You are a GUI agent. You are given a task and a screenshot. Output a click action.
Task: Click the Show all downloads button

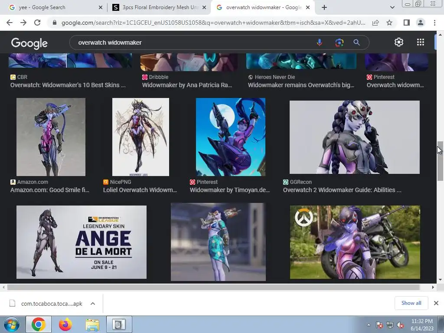click(411, 303)
